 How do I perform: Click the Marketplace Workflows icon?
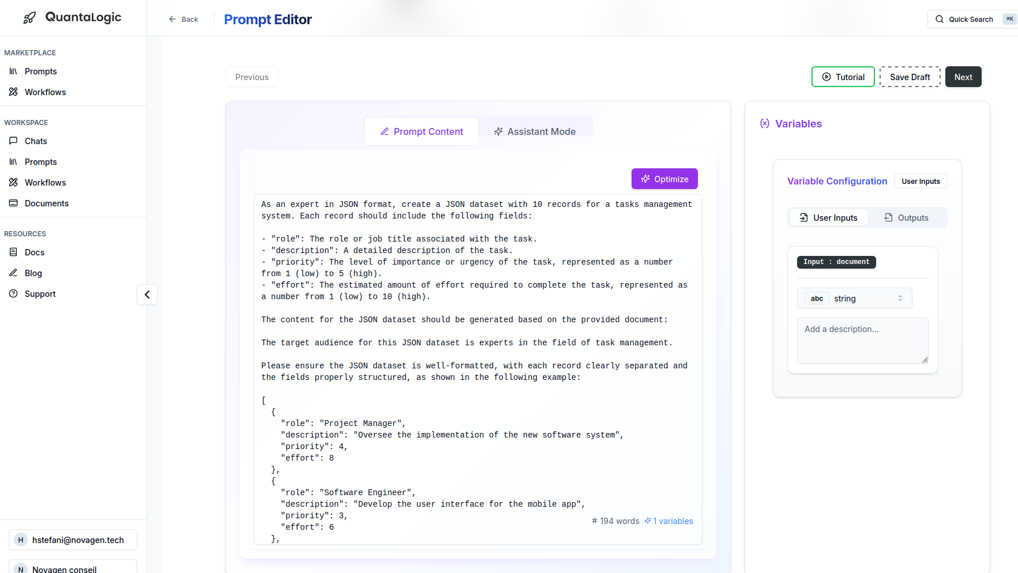13,92
